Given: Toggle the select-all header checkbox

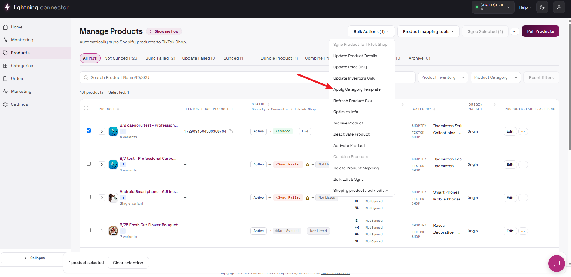Looking at the screenshot, I should click(86, 108).
